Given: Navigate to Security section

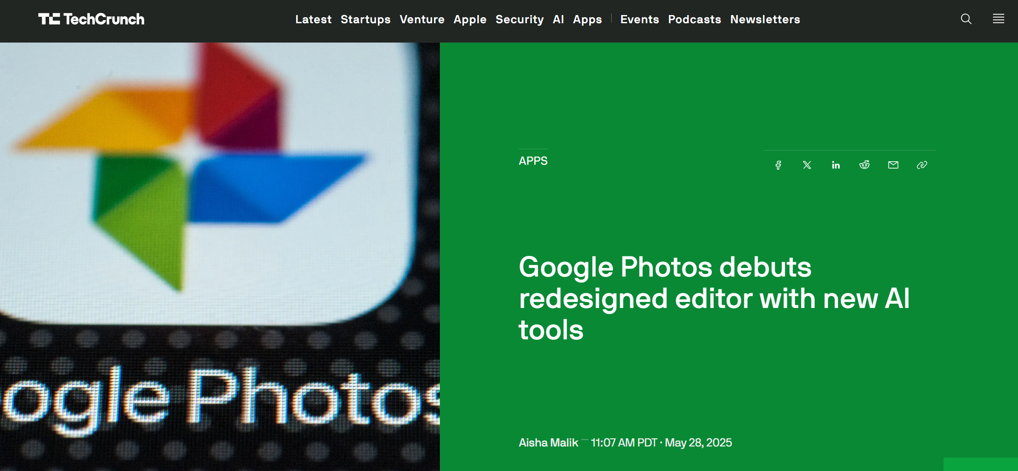Looking at the screenshot, I should click(520, 19).
